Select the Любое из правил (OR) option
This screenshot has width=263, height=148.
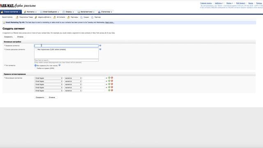click(35, 68)
